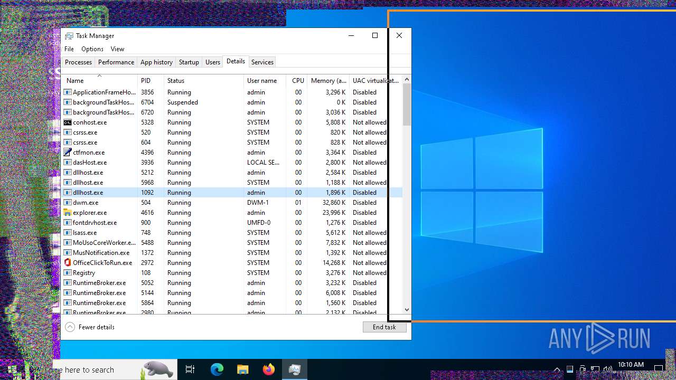Open File Explorer from the taskbar
The height and width of the screenshot is (380, 676).
242,370
